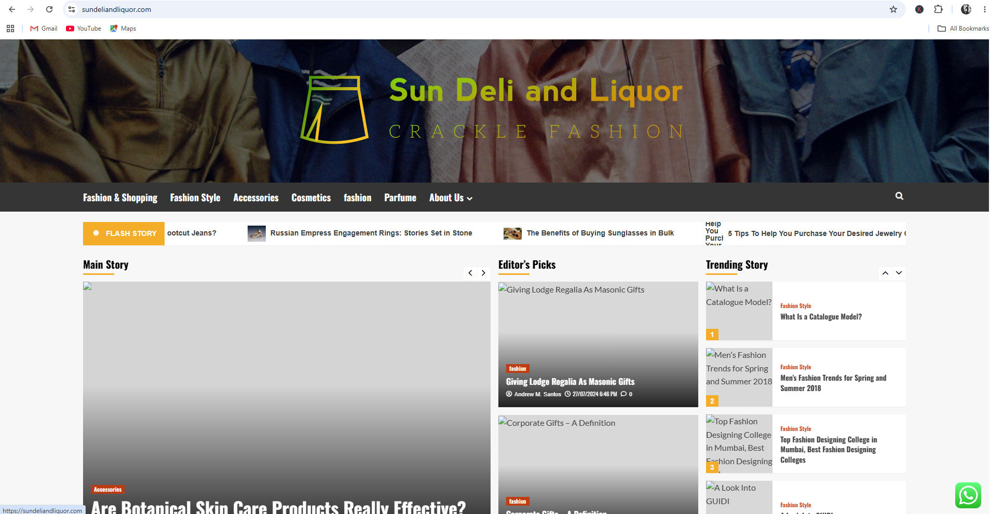The width and height of the screenshot is (990, 514).
Task: Click the Accessories tag on main story
Action: (108, 490)
